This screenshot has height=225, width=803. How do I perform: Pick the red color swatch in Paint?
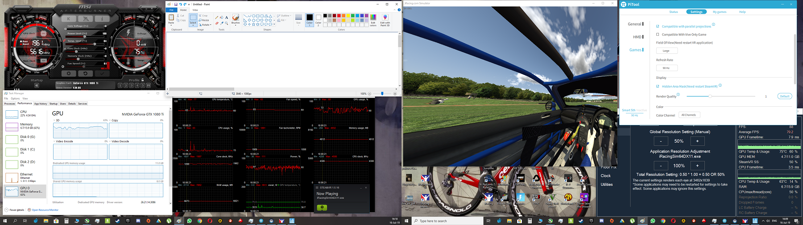[x=339, y=16]
